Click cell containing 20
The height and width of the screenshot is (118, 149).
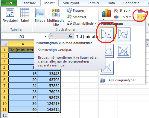click(x=23, y=80)
